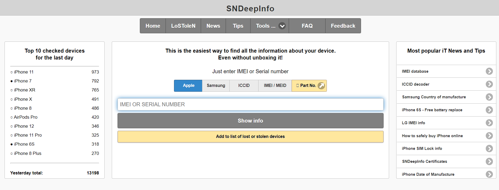Click the arrow icon beside LG IMEI info
The height and width of the screenshot is (190, 499).
[489, 123]
